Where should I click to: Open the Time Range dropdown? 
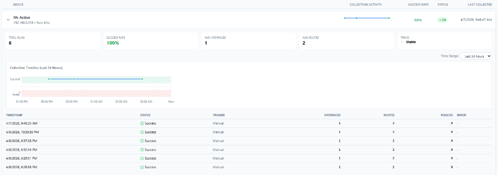coord(476,56)
